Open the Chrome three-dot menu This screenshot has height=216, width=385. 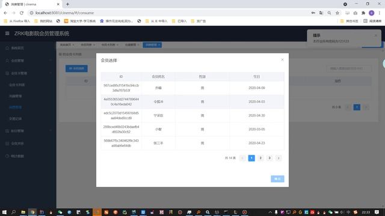tap(380, 13)
